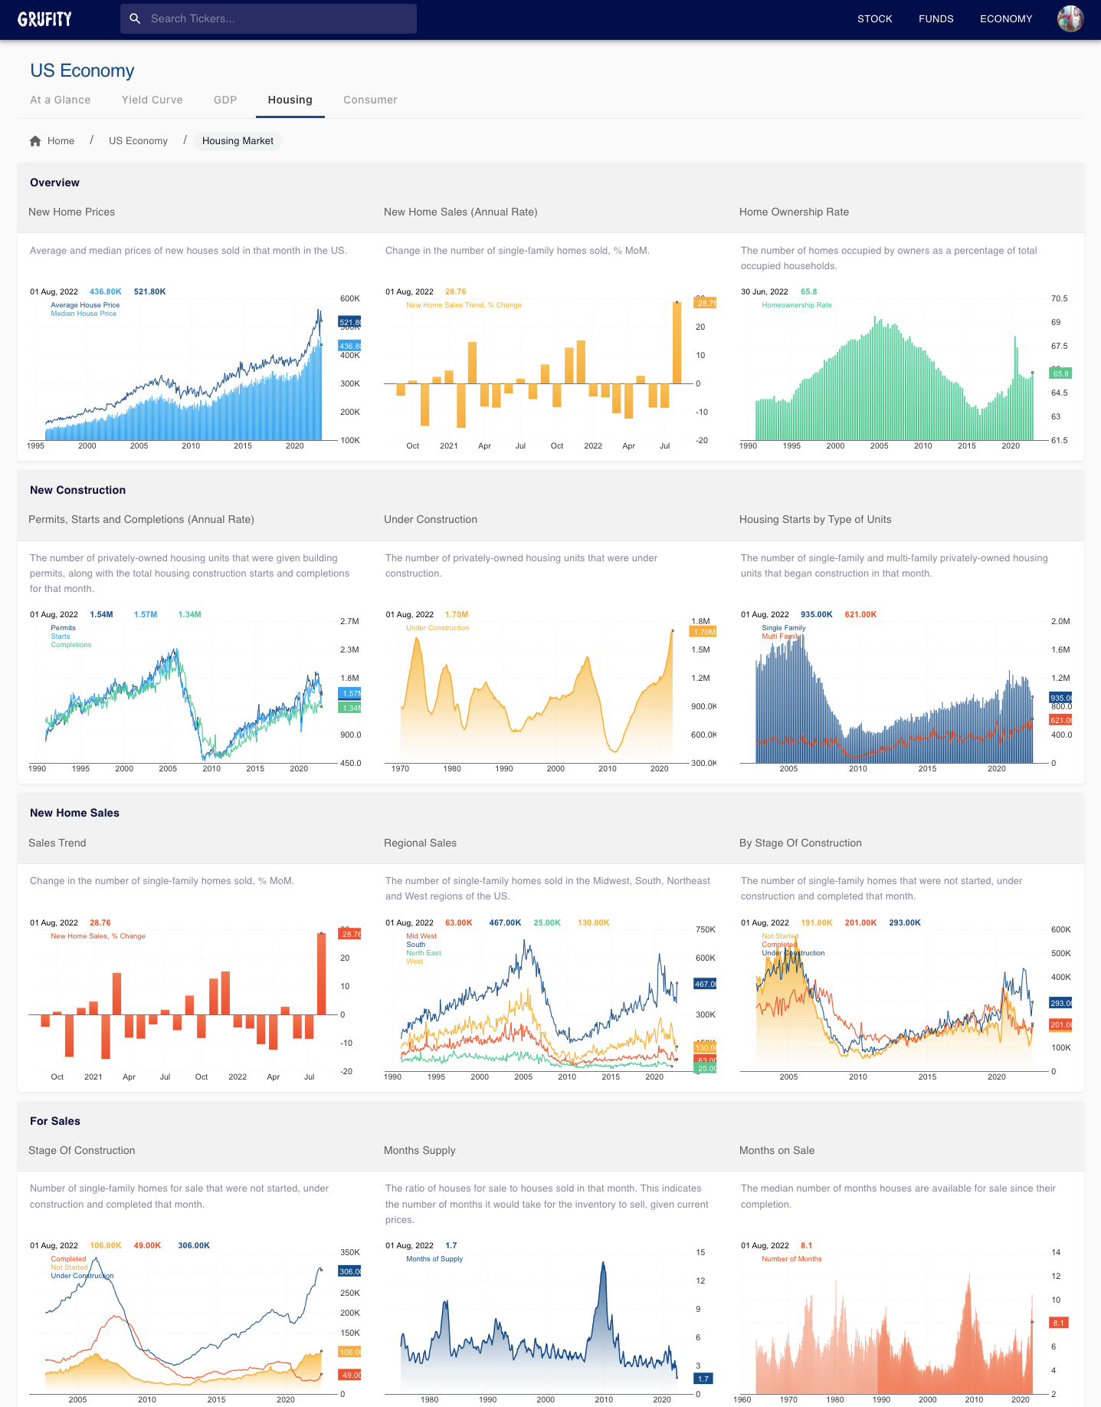This screenshot has height=1407, width=1101.
Task: Open the user profile avatar
Action: click(x=1070, y=18)
